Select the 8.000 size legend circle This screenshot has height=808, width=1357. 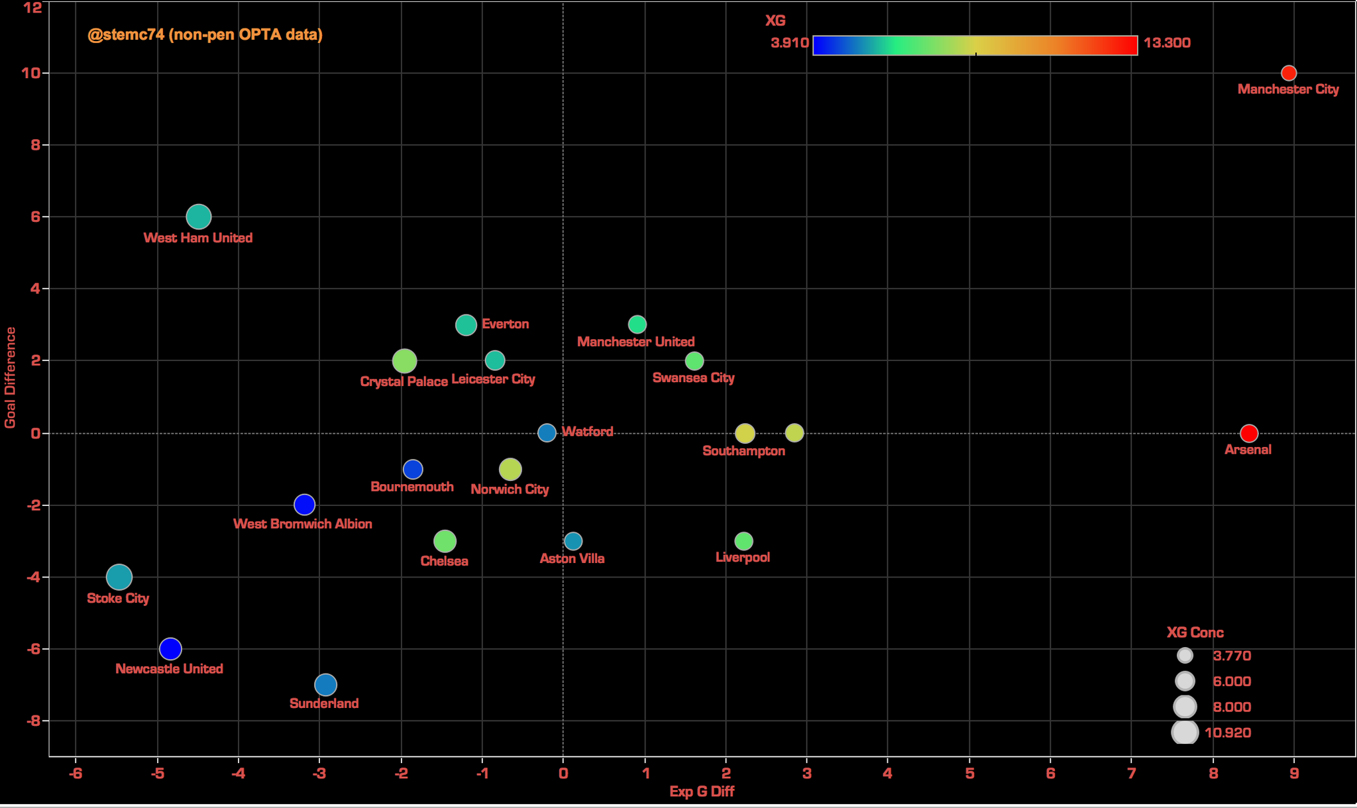[1185, 707]
